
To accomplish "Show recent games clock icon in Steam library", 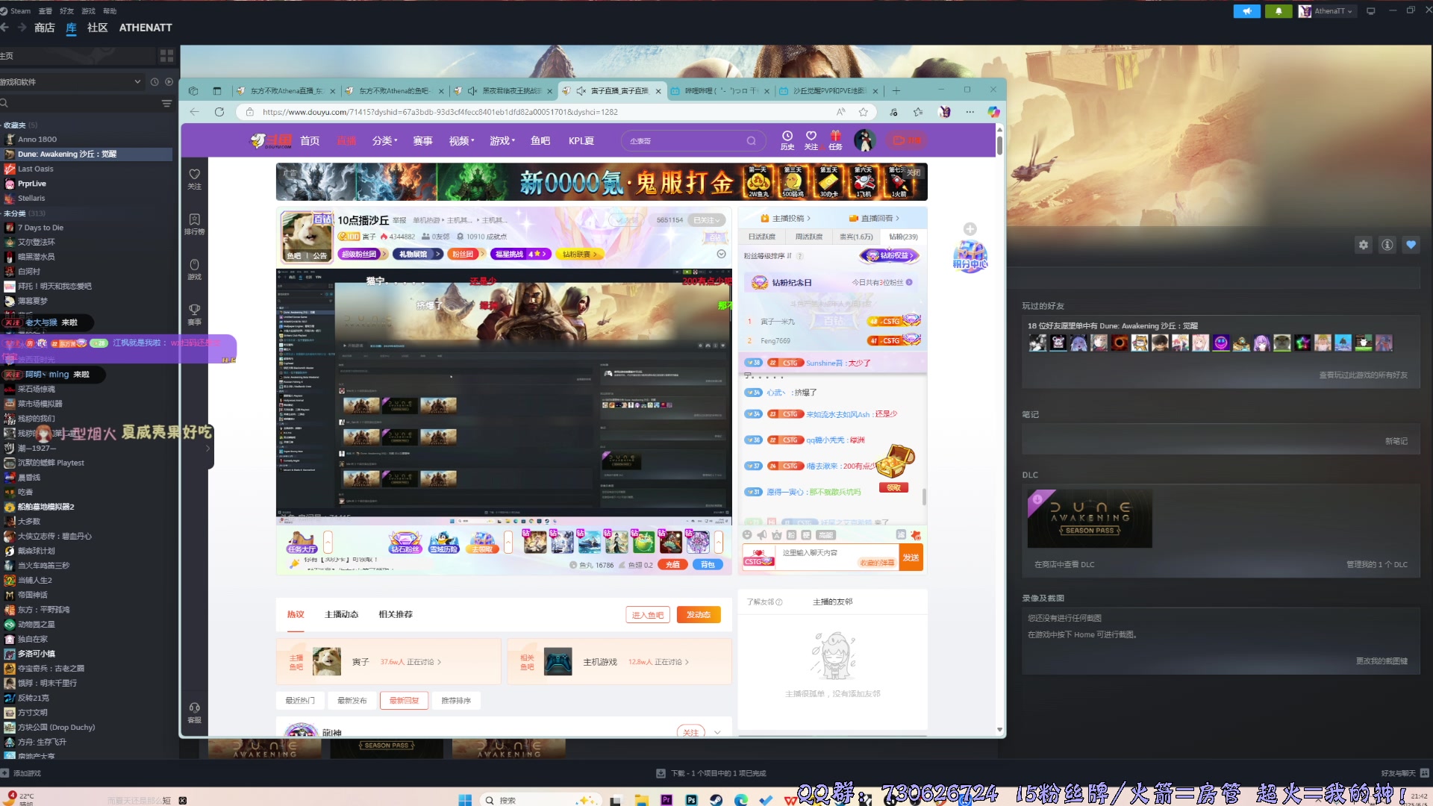I will click(x=154, y=82).
